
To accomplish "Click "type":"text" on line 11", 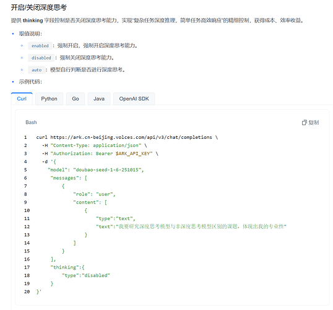I will coord(116,218).
